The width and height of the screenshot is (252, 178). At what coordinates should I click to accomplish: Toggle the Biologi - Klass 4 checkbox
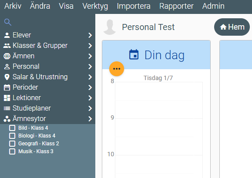click(12, 136)
